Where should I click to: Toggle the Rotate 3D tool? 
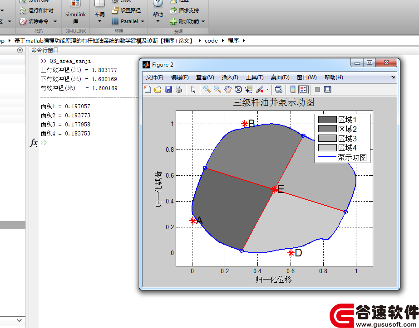click(x=238, y=89)
